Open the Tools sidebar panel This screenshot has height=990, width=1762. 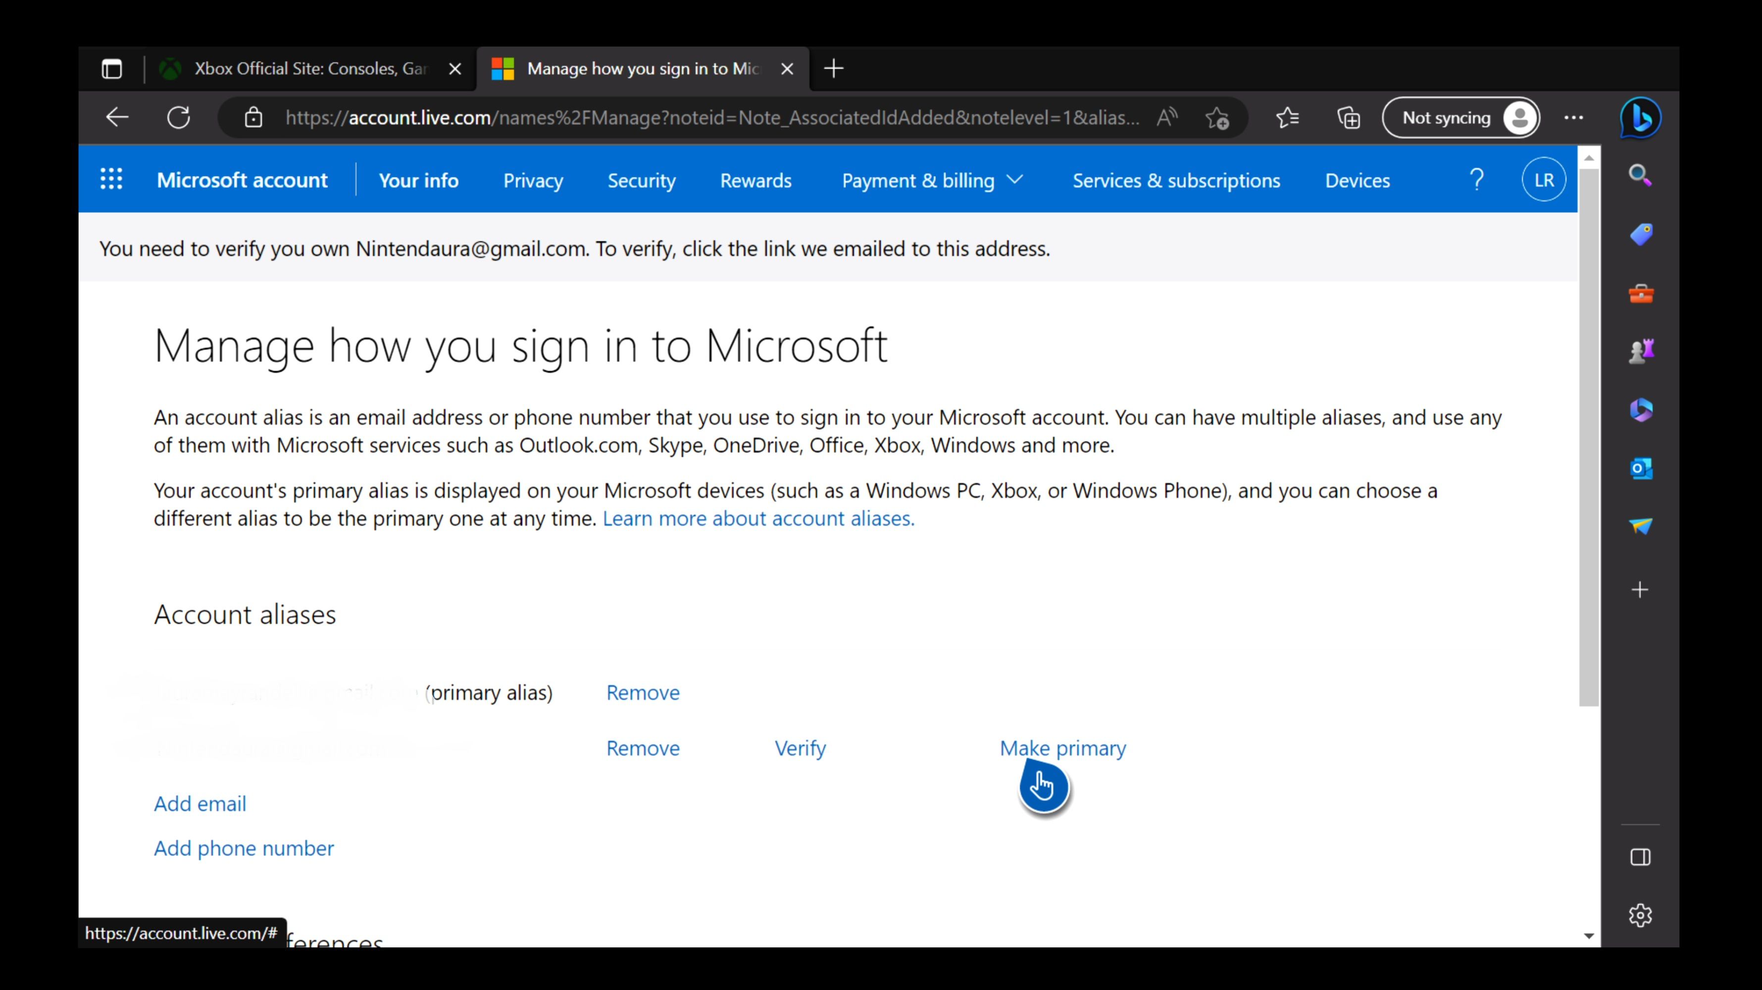click(x=1641, y=294)
